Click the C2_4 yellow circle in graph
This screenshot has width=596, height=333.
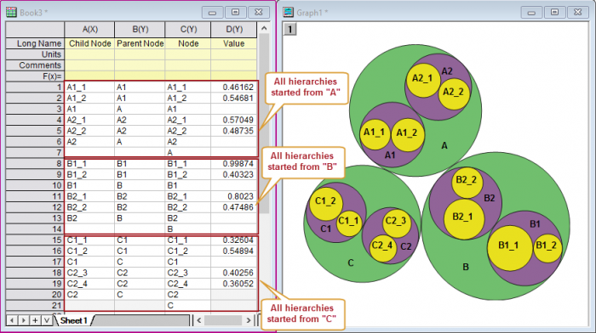point(383,248)
